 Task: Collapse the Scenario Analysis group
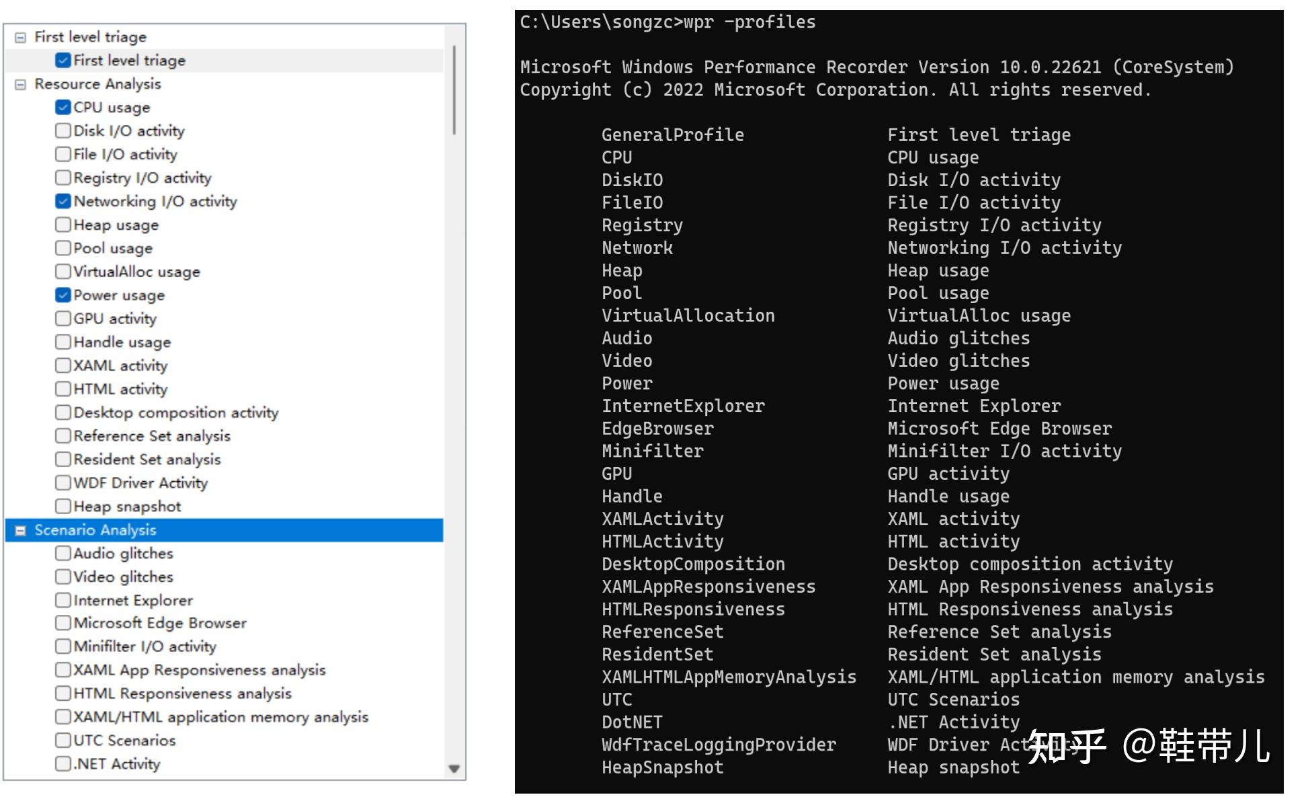(20, 531)
